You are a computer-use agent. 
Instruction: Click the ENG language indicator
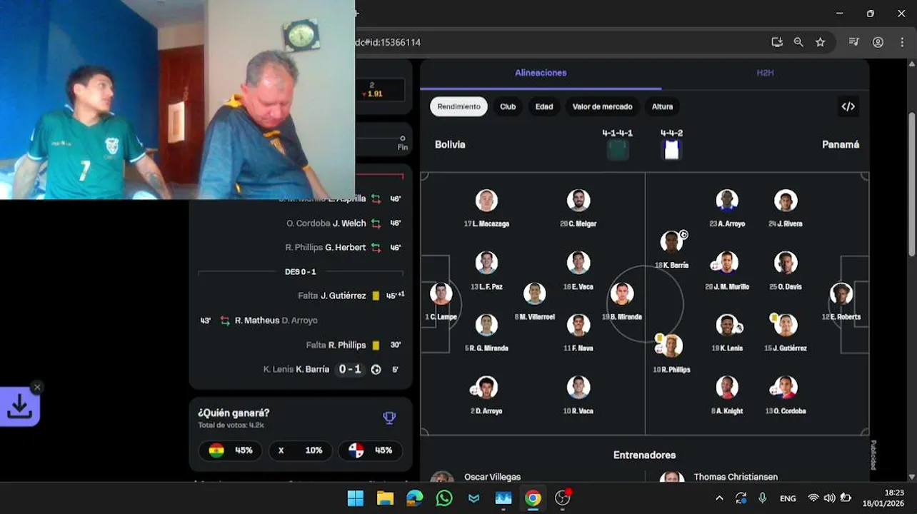click(788, 498)
